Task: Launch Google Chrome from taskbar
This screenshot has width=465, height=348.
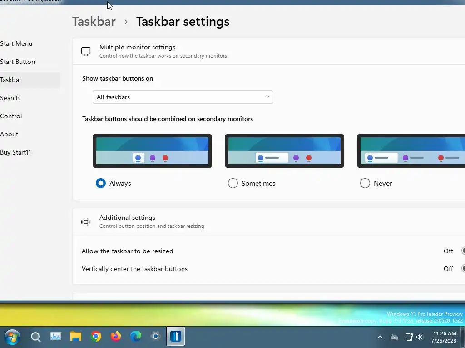Action: click(96, 337)
